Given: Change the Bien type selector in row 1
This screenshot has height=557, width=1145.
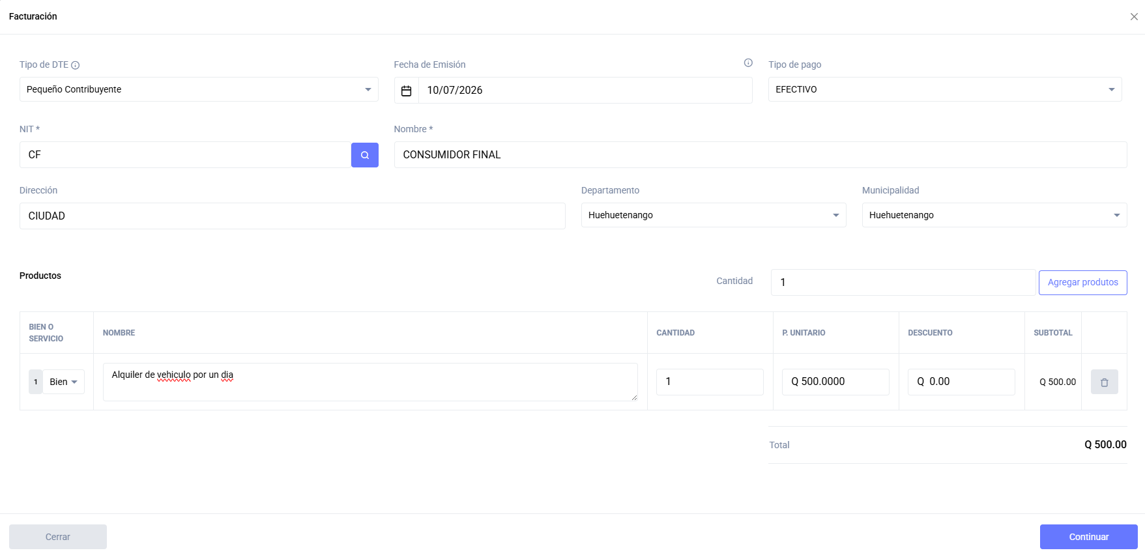Looking at the screenshot, I should pyautogui.click(x=64, y=382).
